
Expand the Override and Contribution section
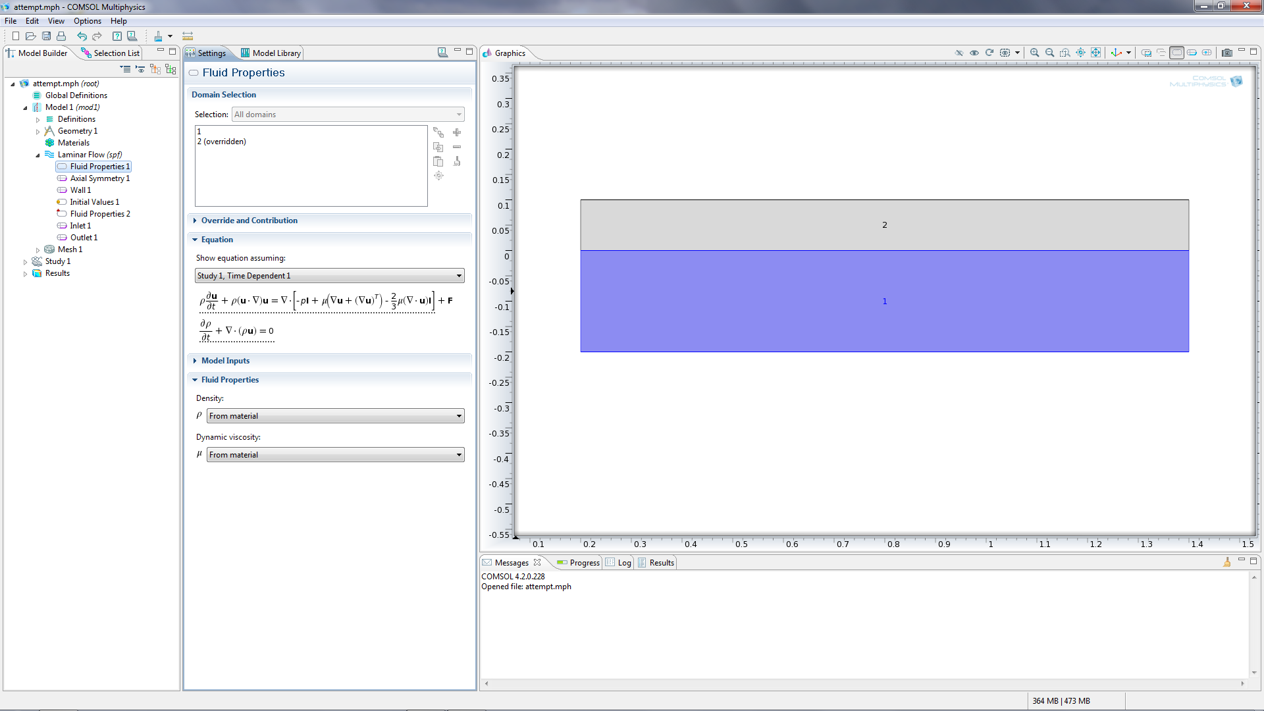tap(249, 221)
